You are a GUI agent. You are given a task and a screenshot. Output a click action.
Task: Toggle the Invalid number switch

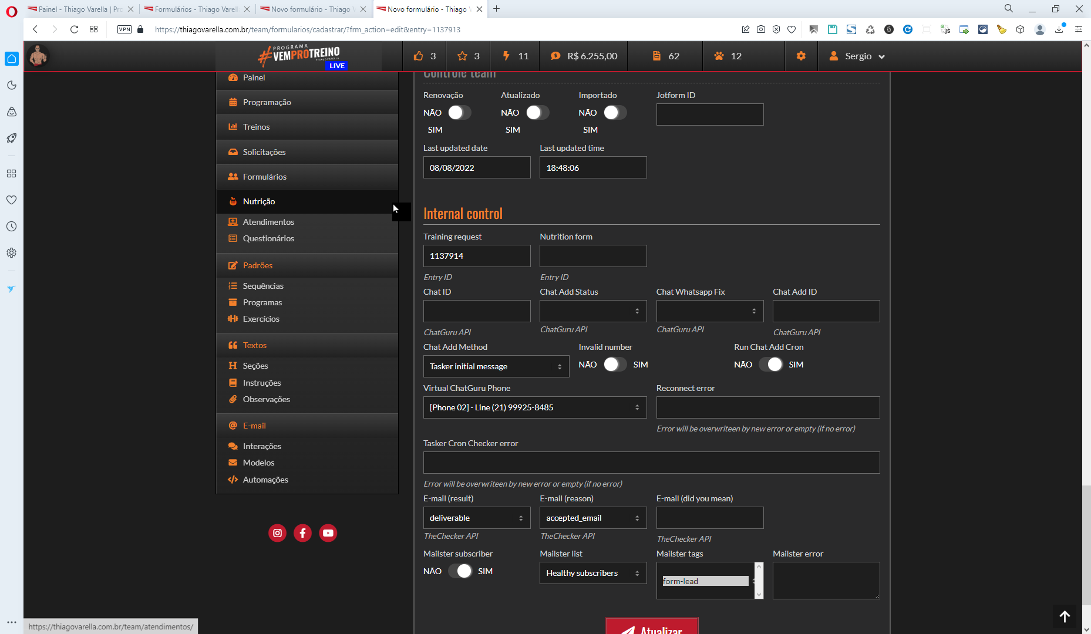click(614, 365)
